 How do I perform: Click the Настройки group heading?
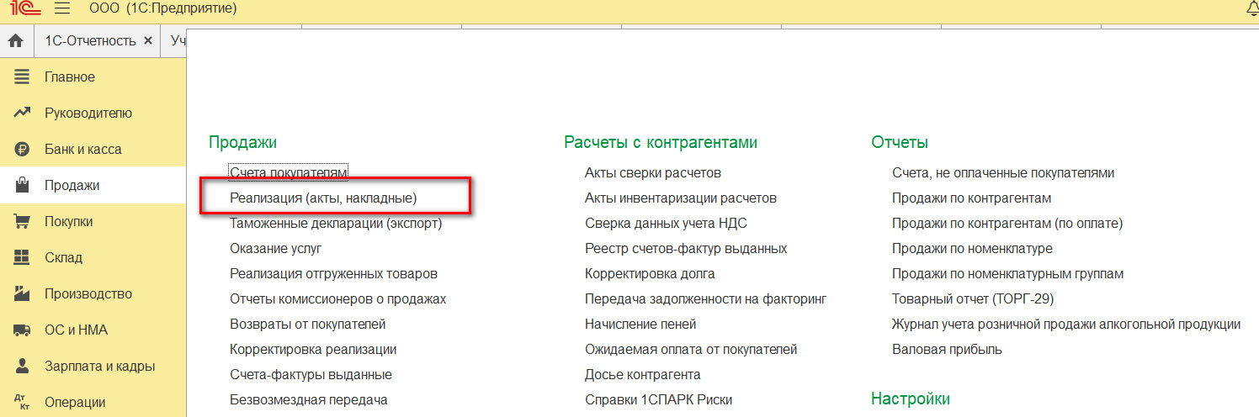911,398
